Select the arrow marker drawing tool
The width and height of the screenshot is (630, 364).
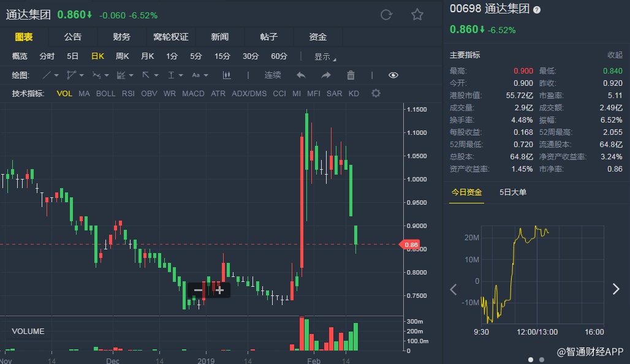tap(146, 75)
